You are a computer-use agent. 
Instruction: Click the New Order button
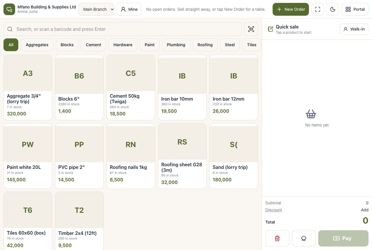point(291,9)
